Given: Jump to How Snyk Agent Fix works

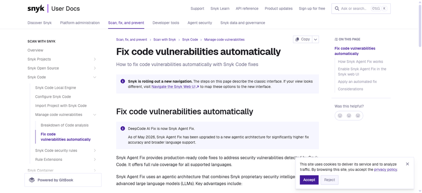Looking at the screenshot, I should tap(360, 61).
